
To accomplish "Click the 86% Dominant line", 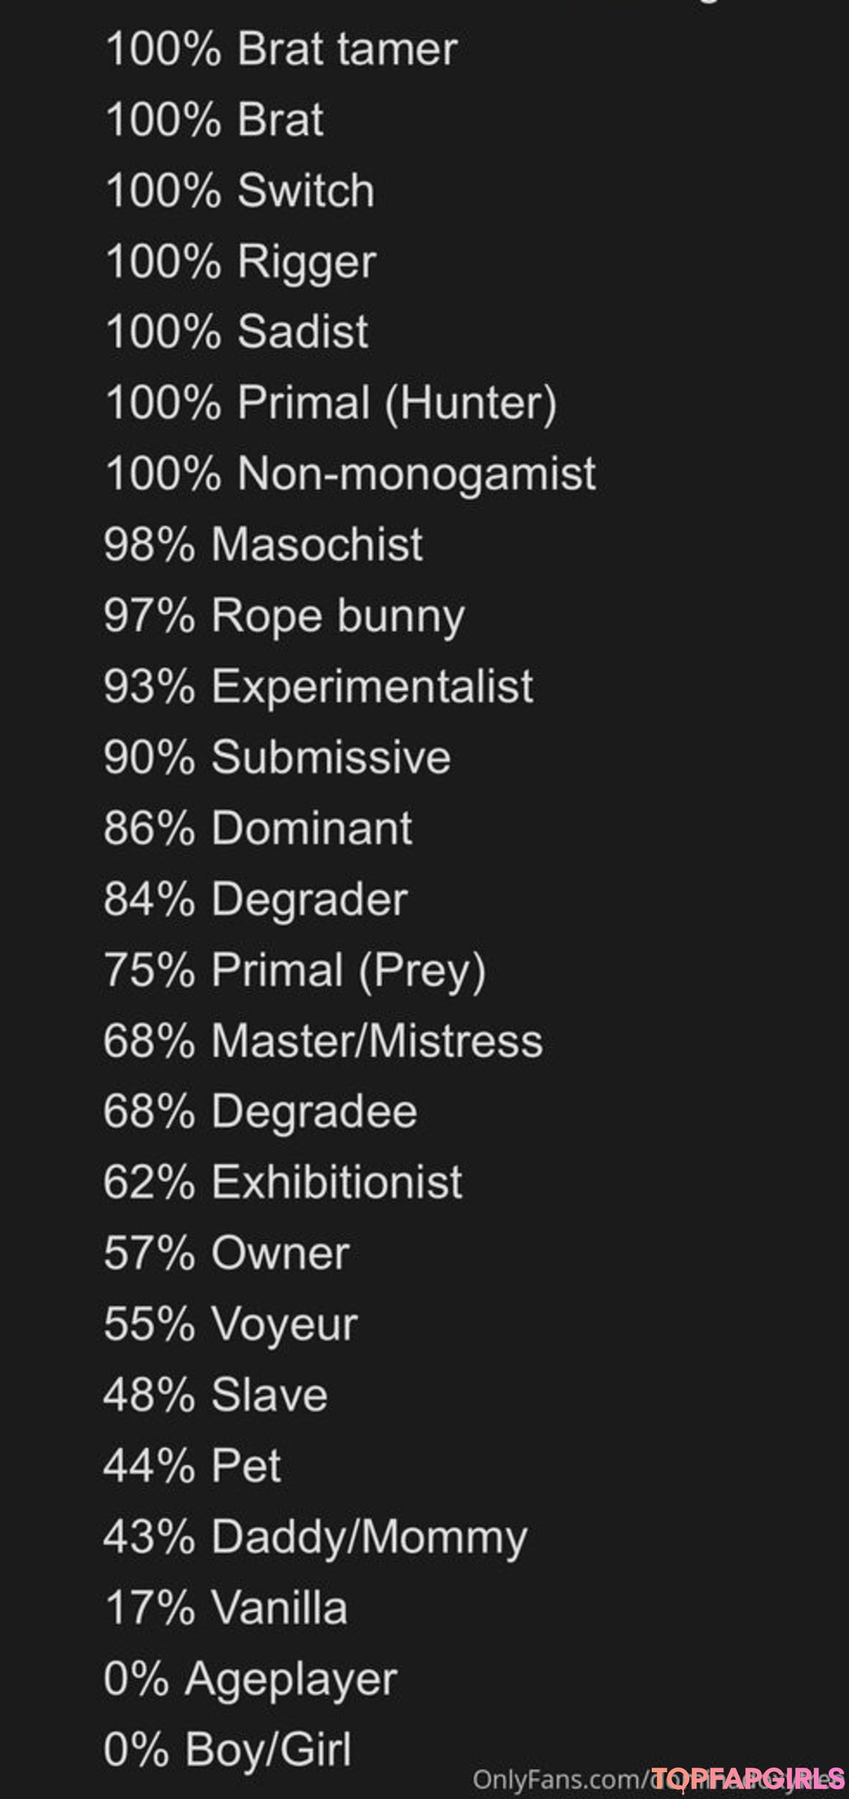I will click(258, 828).
